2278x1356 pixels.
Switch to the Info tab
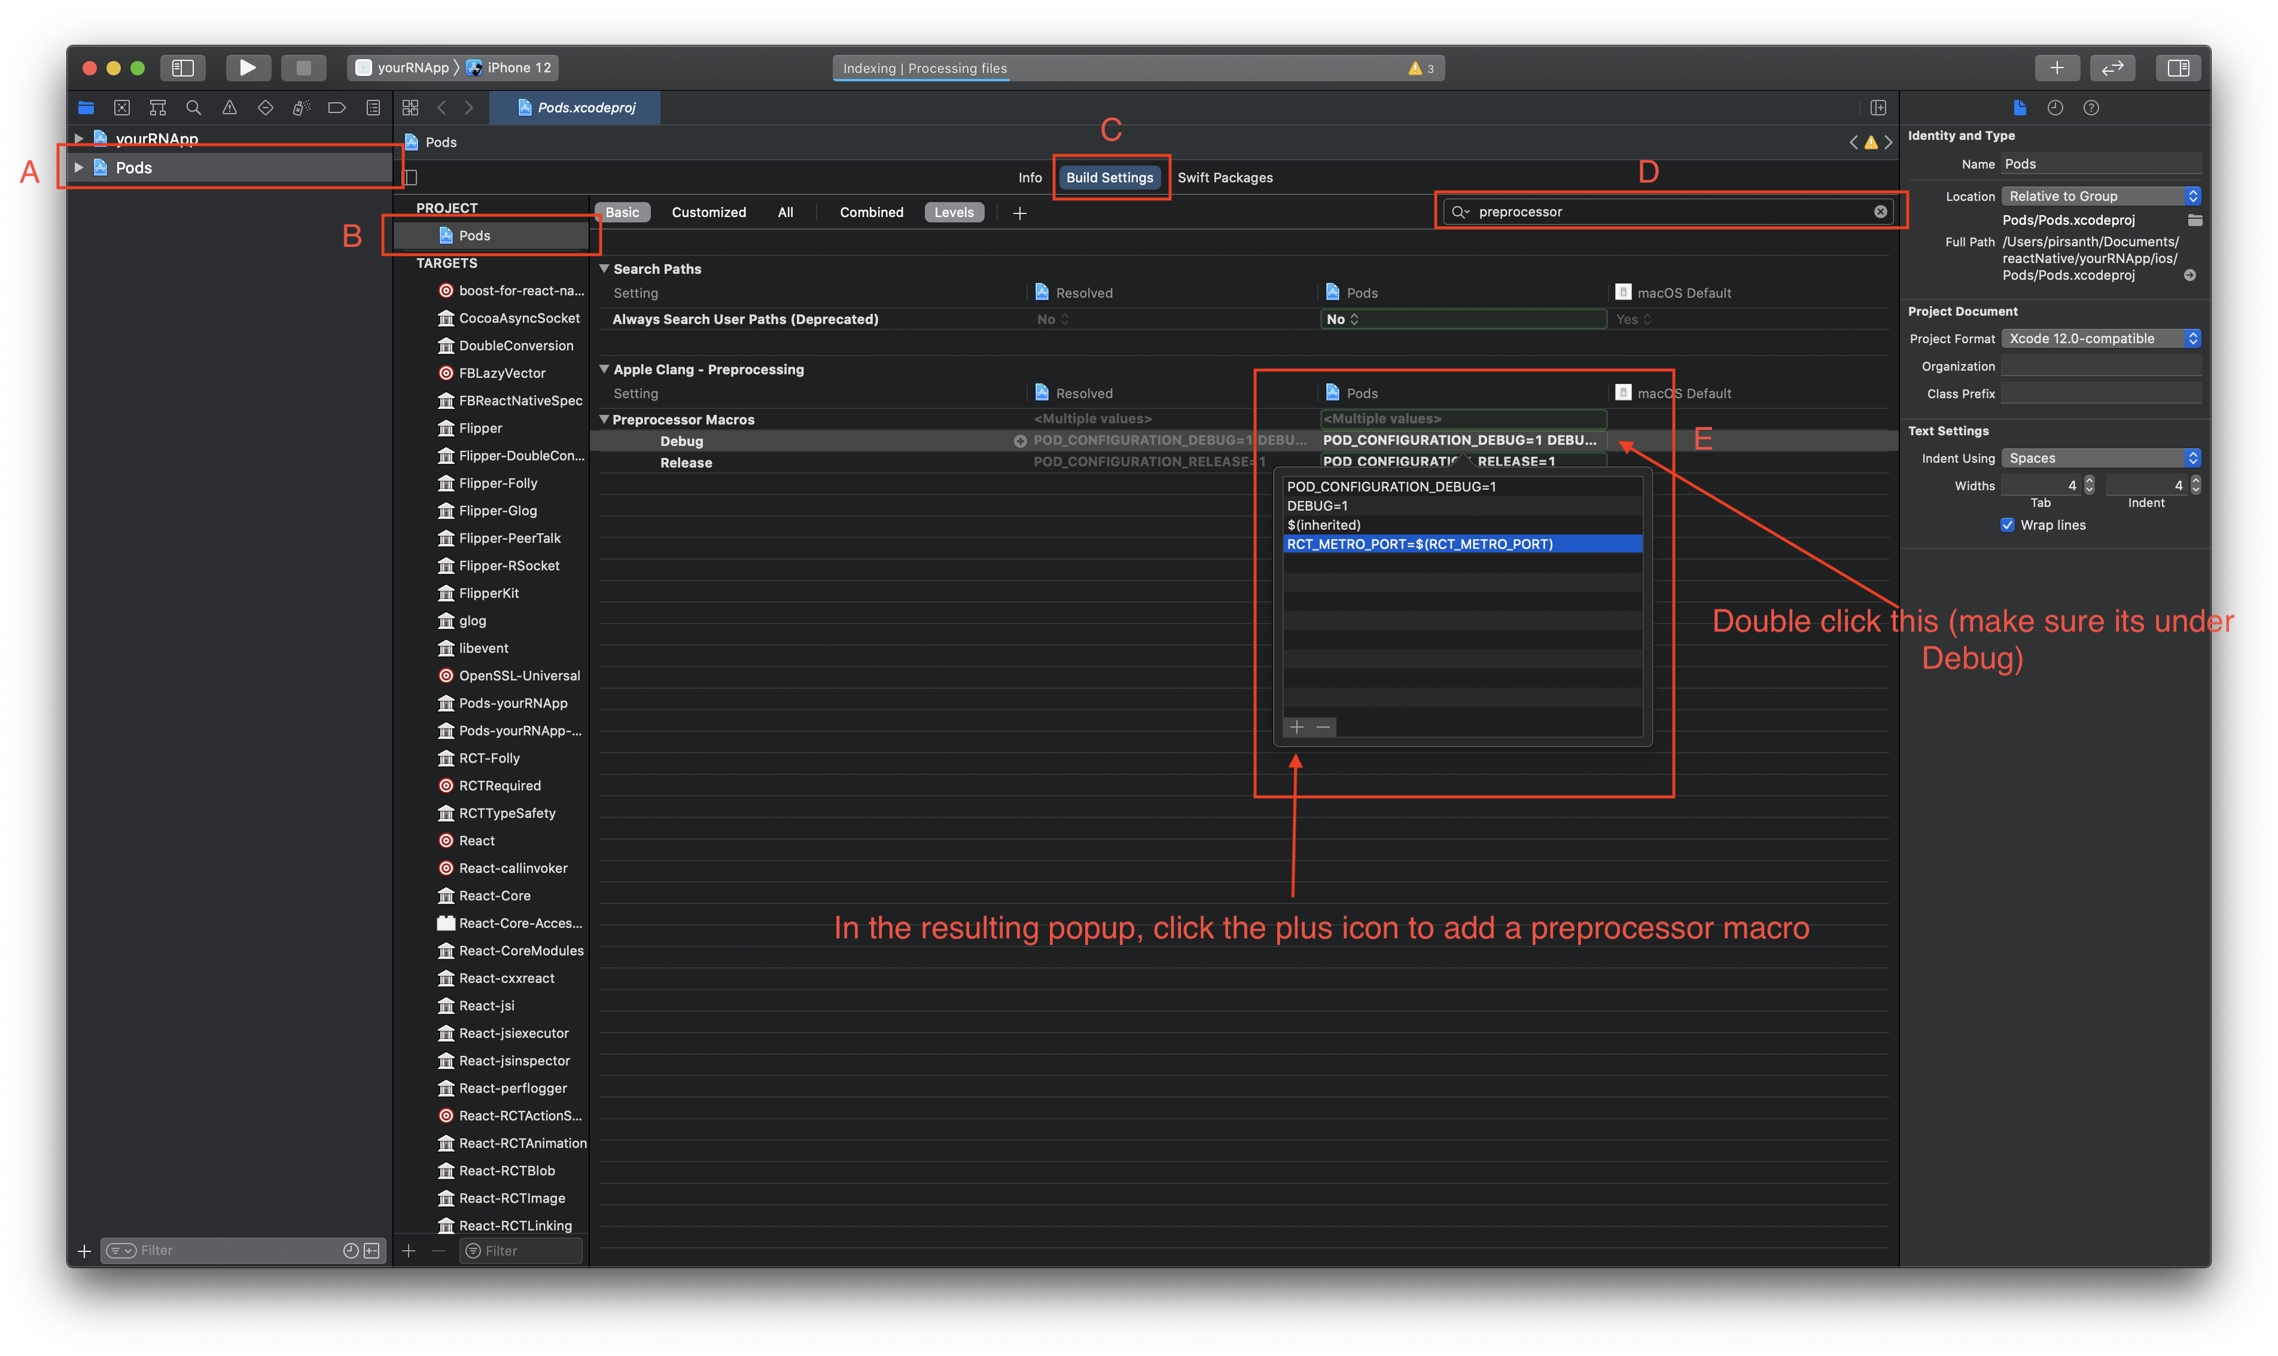[x=1030, y=177]
